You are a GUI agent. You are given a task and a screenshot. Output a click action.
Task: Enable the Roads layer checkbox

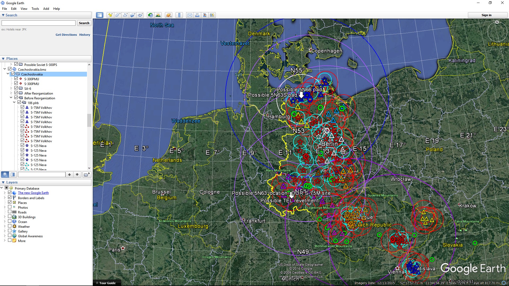[10, 212]
